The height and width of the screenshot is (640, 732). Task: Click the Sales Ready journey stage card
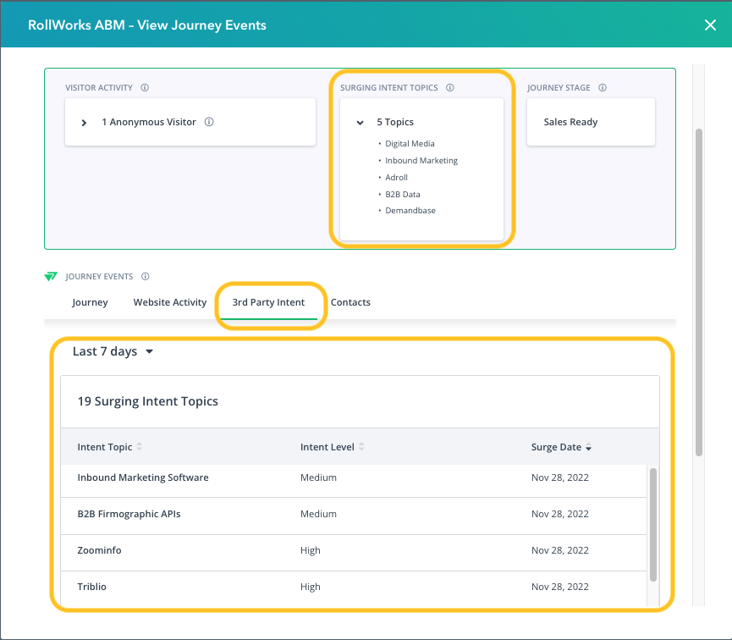pos(591,122)
